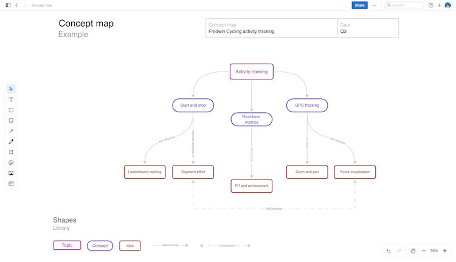
Task: Click the 'will influence' connector label
Action: pos(167,139)
